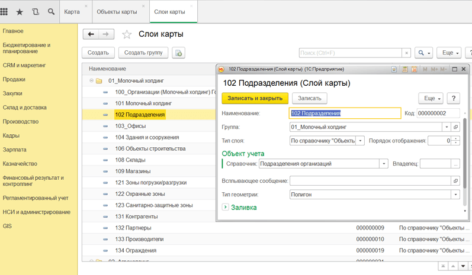Expand the Заливка section
Screen dimensions: 472x275
(226, 207)
